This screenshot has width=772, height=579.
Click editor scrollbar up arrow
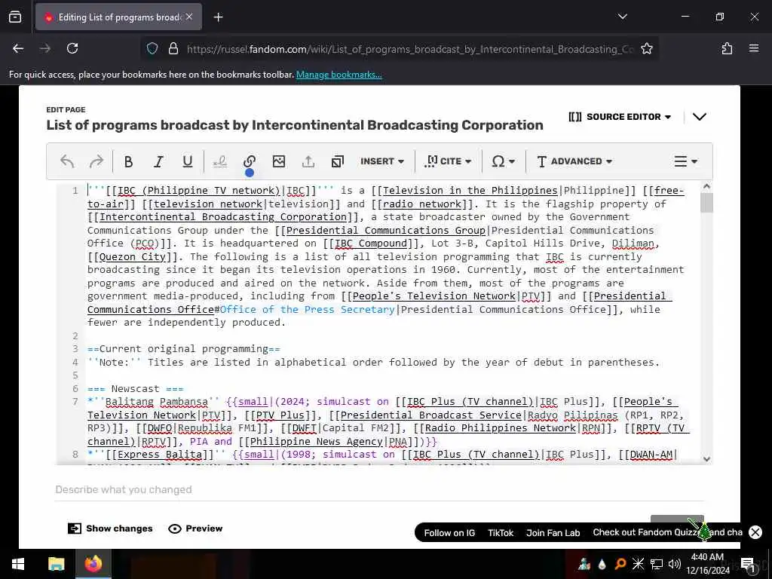coord(706,186)
